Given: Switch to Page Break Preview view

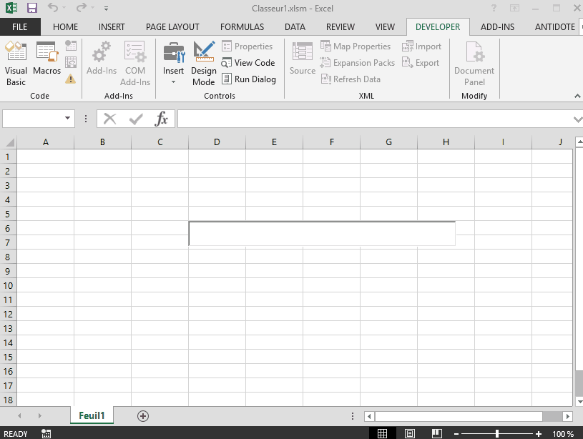Looking at the screenshot, I should click(436, 433).
